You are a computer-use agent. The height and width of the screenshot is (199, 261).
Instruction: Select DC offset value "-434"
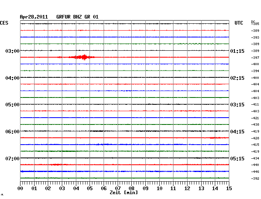(255, 158)
